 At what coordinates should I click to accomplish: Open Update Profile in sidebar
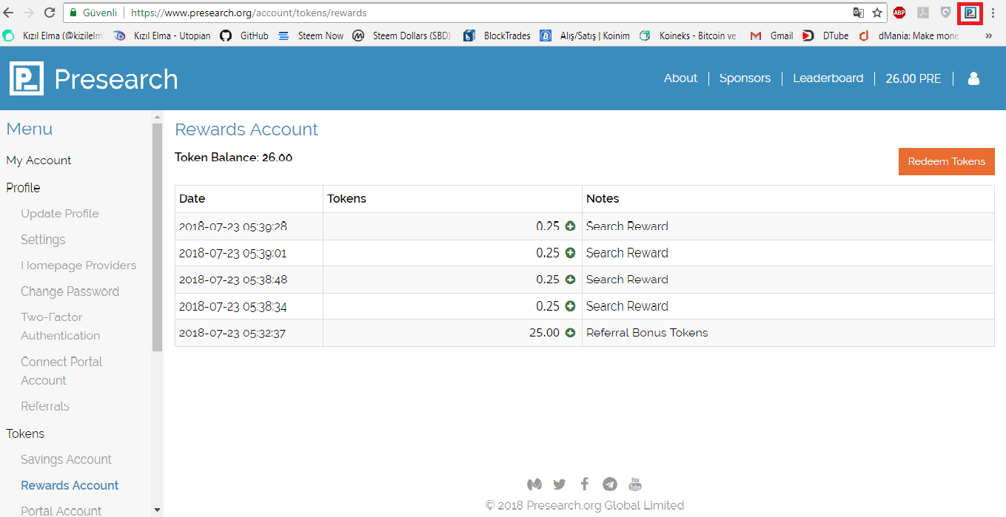point(60,214)
